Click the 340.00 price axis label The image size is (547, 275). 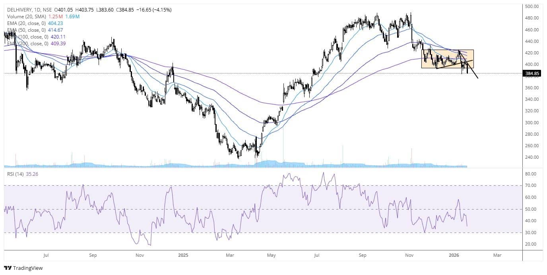(x=531, y=99)
